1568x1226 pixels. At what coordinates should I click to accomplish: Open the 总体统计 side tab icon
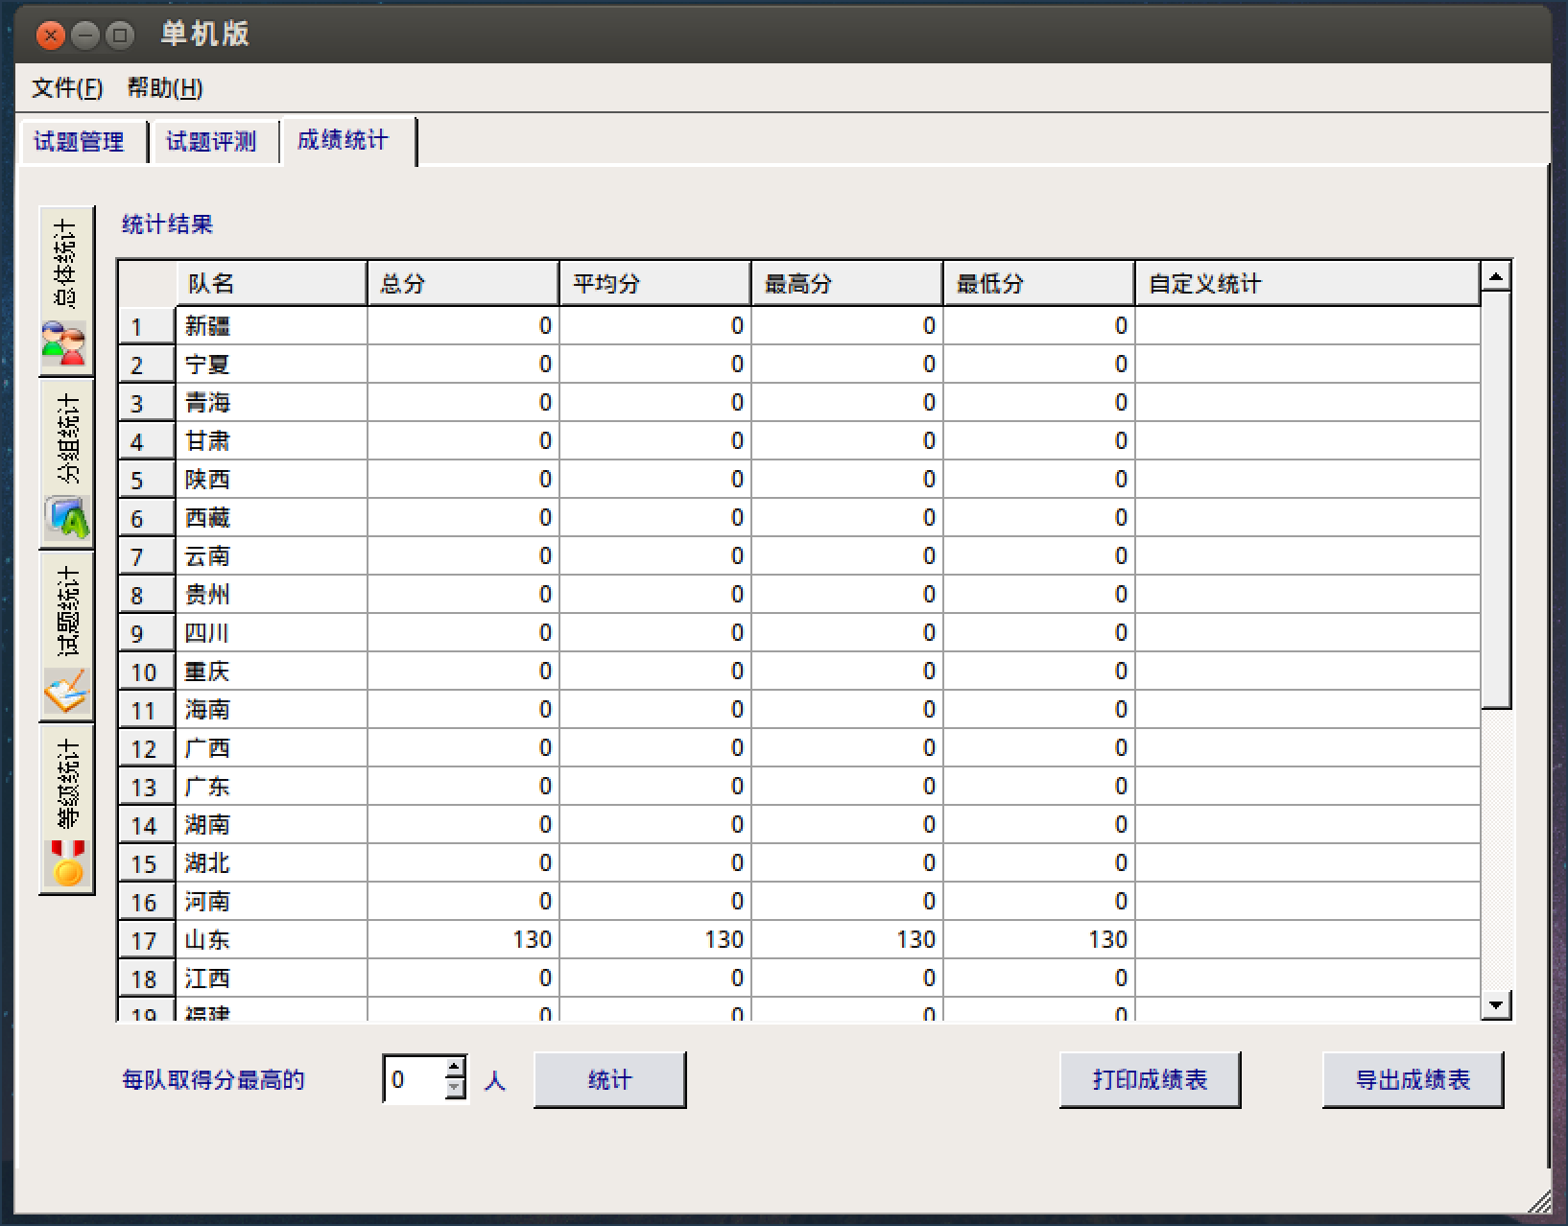point(64,343)
